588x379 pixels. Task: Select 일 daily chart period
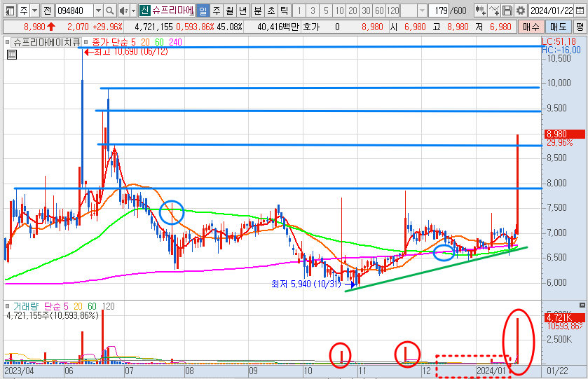203,11
